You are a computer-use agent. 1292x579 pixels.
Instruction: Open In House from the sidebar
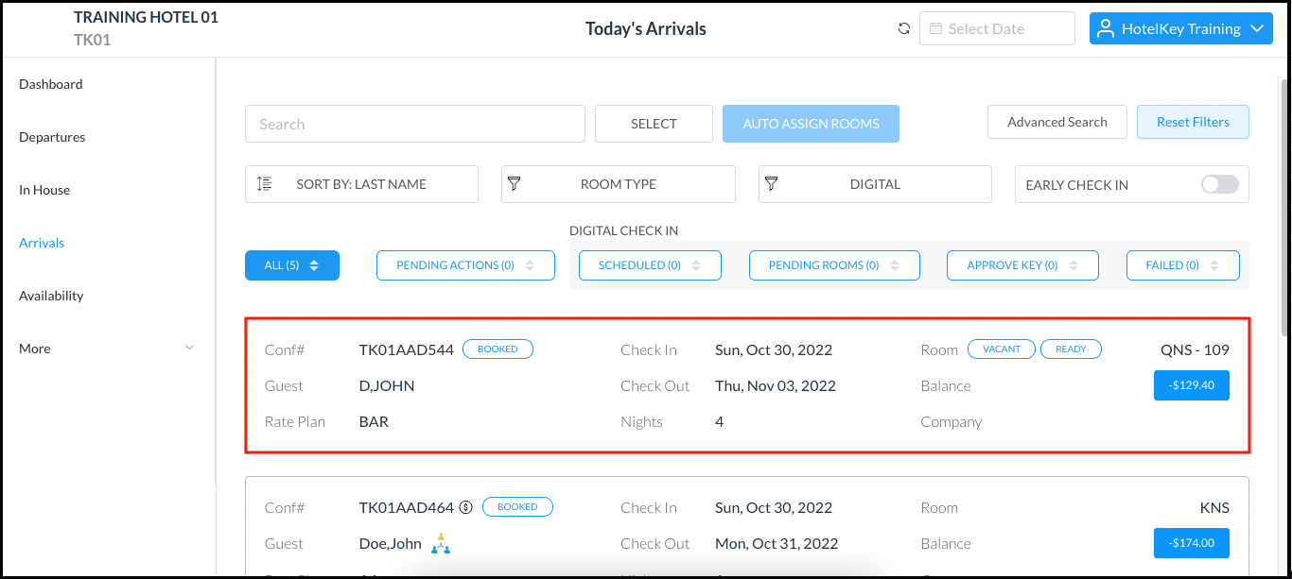(44, 190)
